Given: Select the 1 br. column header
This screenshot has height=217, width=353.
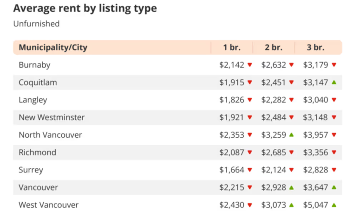Looking at the screenshot, I should [x=232, y=47].
